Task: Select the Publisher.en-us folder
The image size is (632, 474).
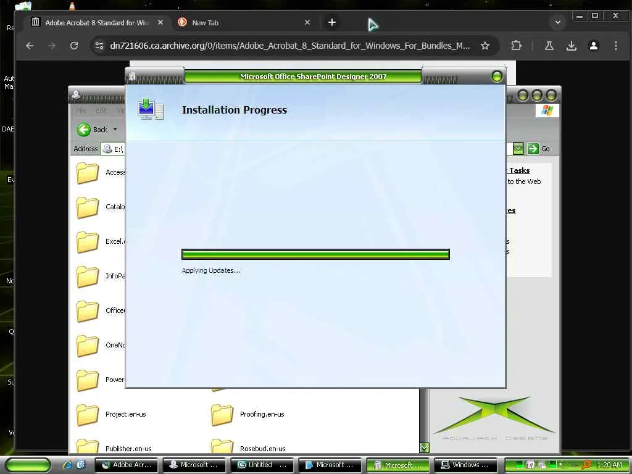Action: [114, 446]
